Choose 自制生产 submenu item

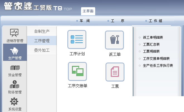pos(42,31)
